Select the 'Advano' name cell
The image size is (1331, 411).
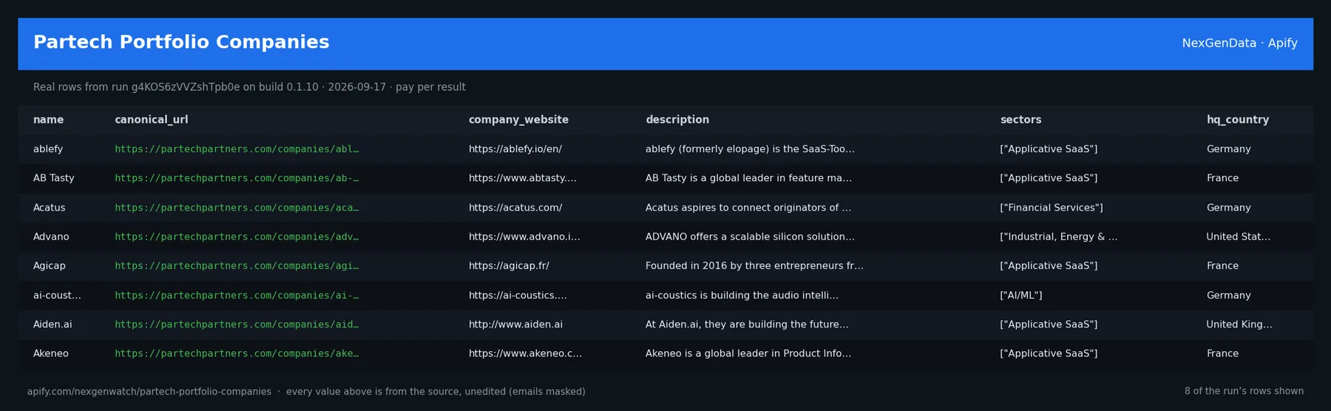pos(51,237)
